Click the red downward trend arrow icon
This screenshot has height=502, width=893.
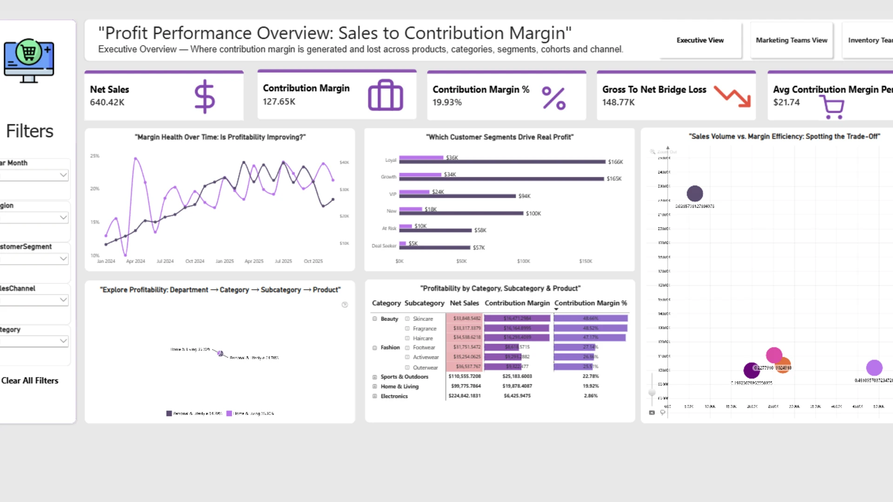tap(733, 96)
